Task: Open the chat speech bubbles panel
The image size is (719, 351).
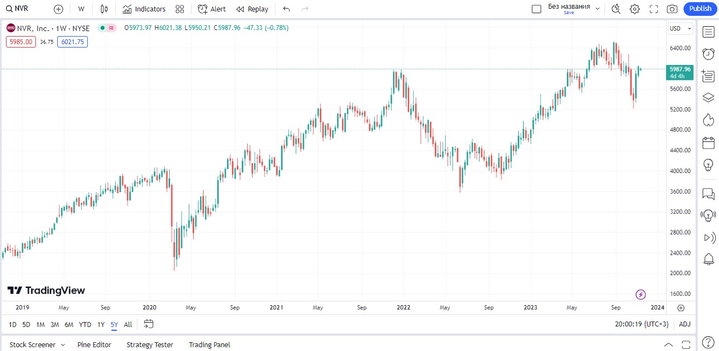Action: tap(709, 193)
